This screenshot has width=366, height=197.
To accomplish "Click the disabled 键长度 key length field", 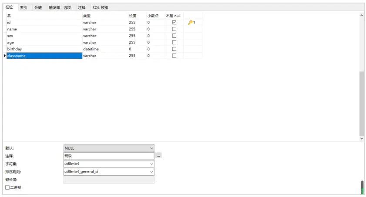I will [109, 180].
